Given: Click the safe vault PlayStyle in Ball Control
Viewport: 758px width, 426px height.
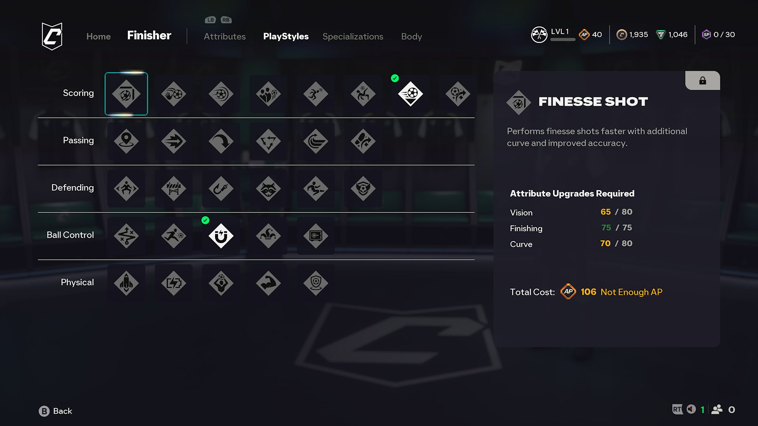Looking at the screenshot, I should pyautogui.click(x=316, y=236).
